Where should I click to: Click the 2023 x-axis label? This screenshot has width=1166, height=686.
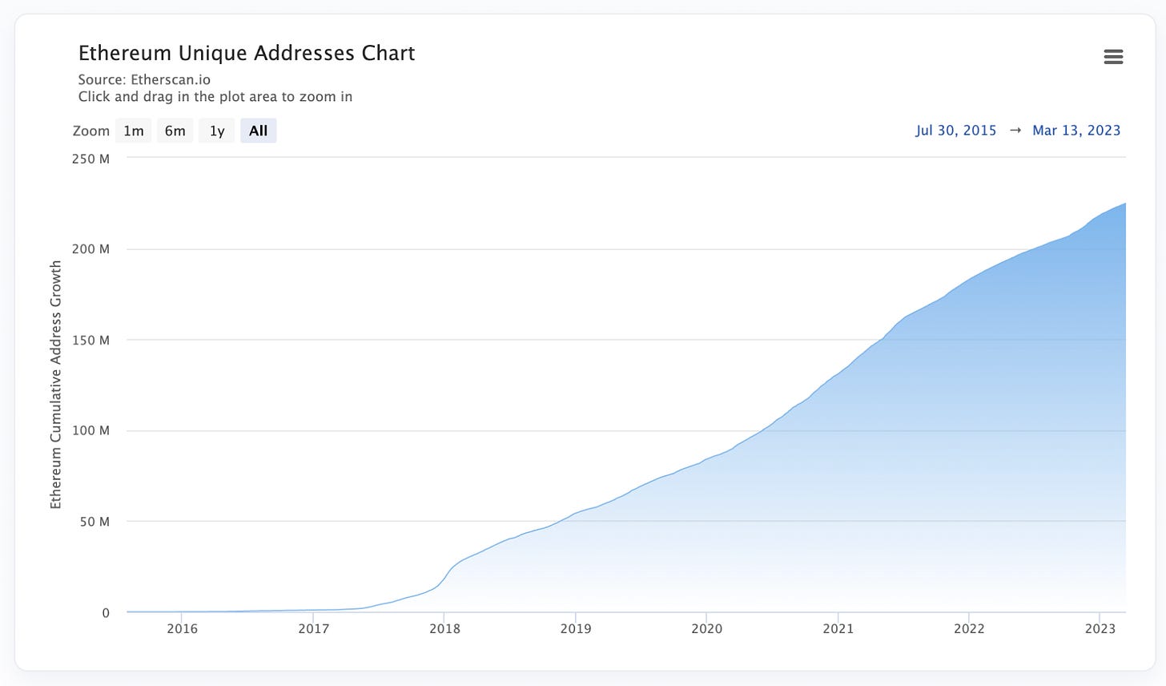[1102, 628]
